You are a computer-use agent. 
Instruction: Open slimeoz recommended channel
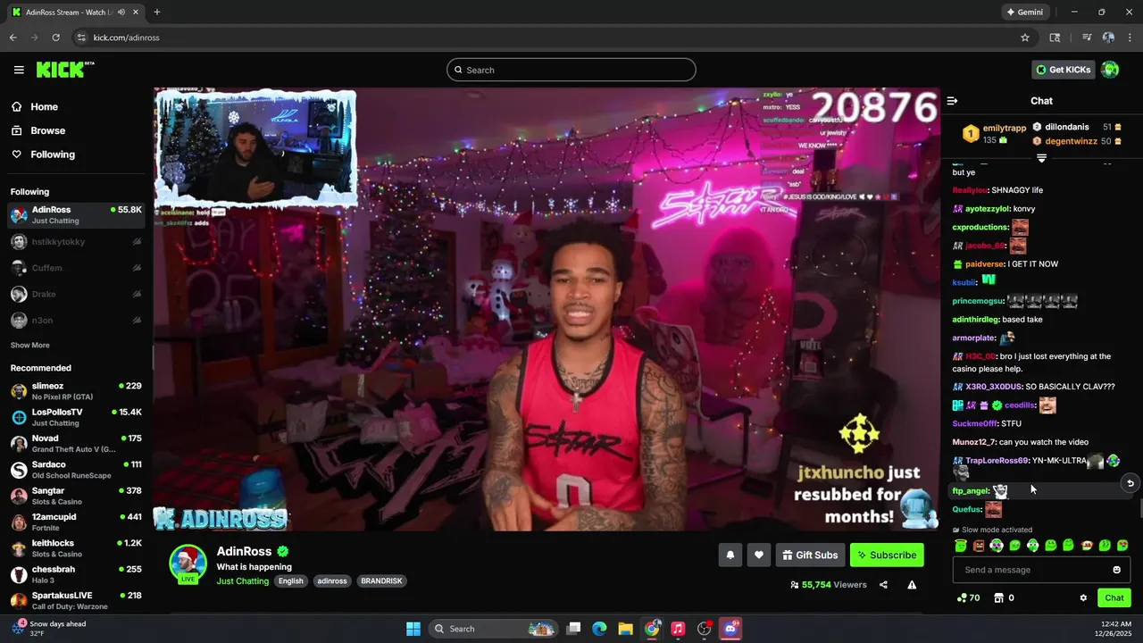point(76,391)
